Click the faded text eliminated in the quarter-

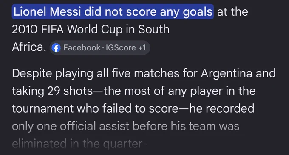coord(80,144)
